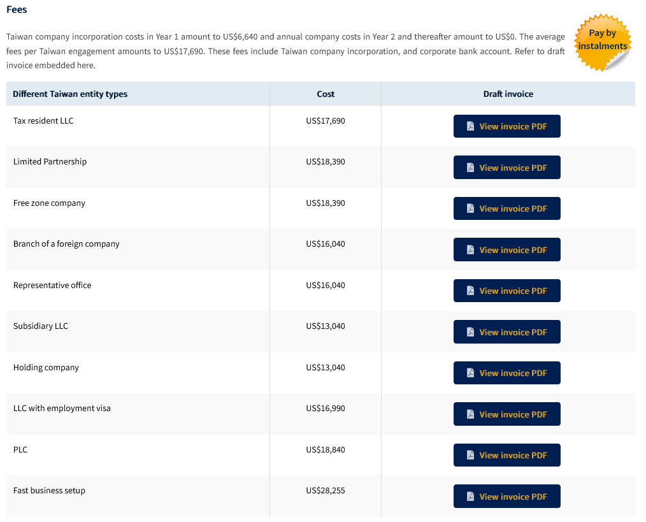The image size is (646, 522).
Task: Click the Pay by instalments badge
Action: coord(602,40)
